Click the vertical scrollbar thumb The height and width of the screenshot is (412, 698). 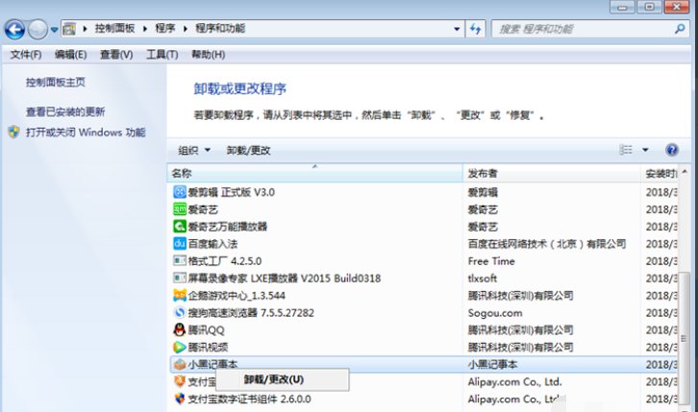coord(685,338)
